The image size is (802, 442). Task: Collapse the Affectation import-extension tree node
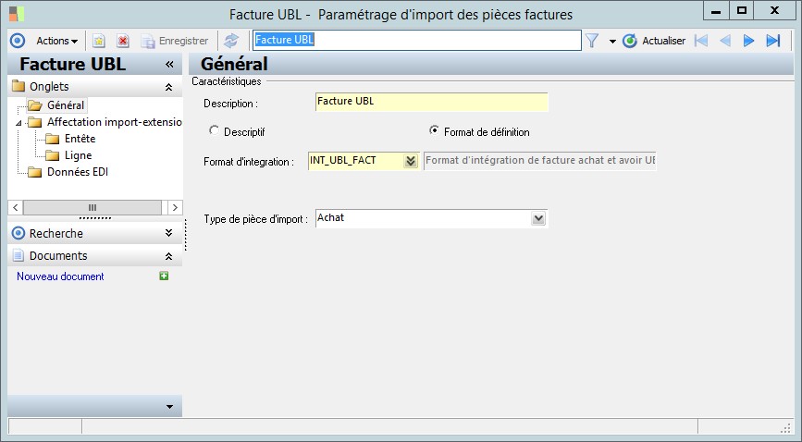pyautogui.click(x=20, y=122)
